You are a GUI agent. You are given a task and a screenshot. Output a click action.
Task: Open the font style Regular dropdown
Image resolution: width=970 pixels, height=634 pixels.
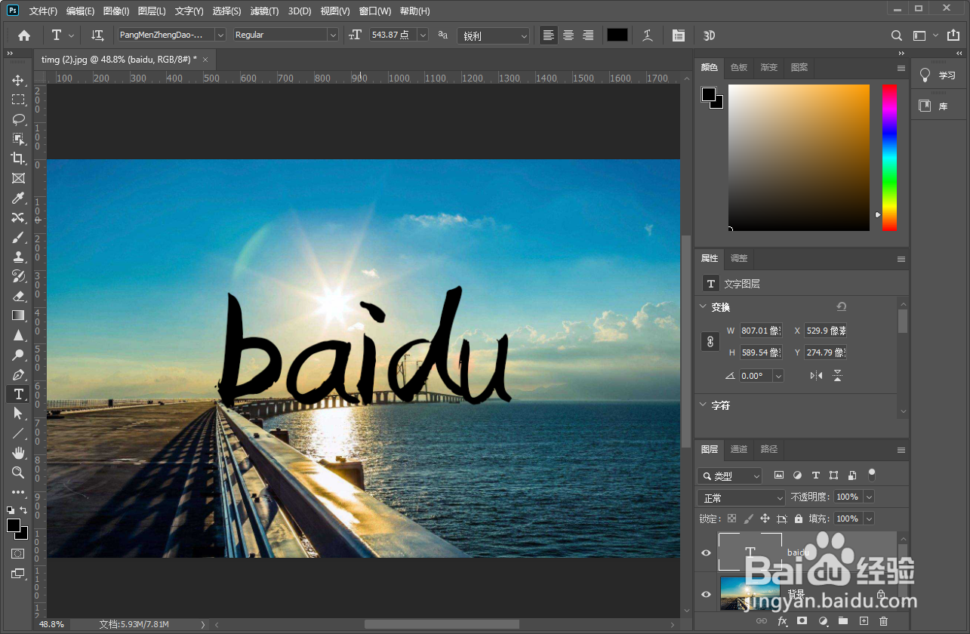tap(332, 35)
